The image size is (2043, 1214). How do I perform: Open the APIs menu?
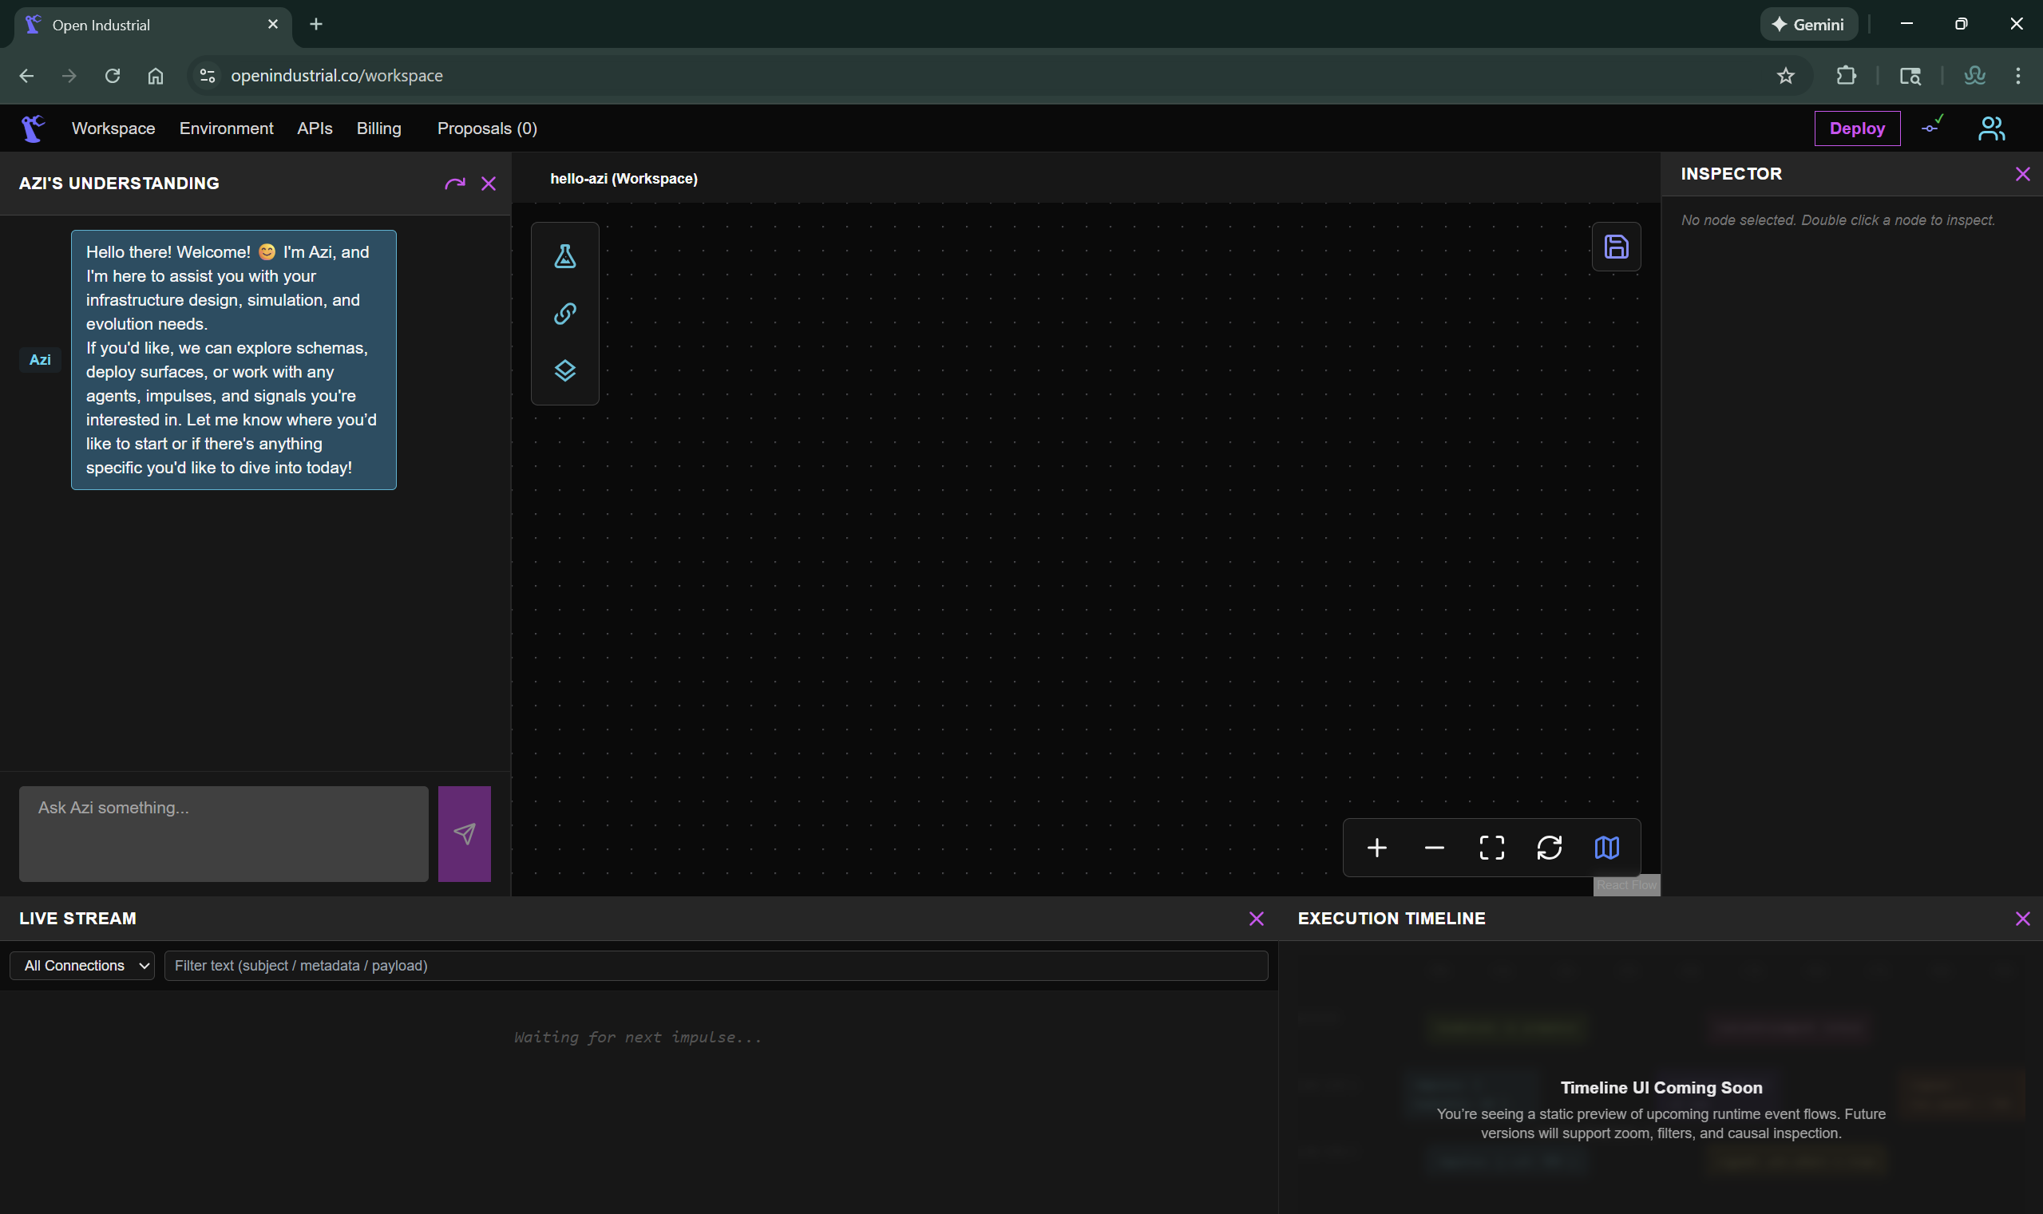pyautogui.click(x=315, y=129)
